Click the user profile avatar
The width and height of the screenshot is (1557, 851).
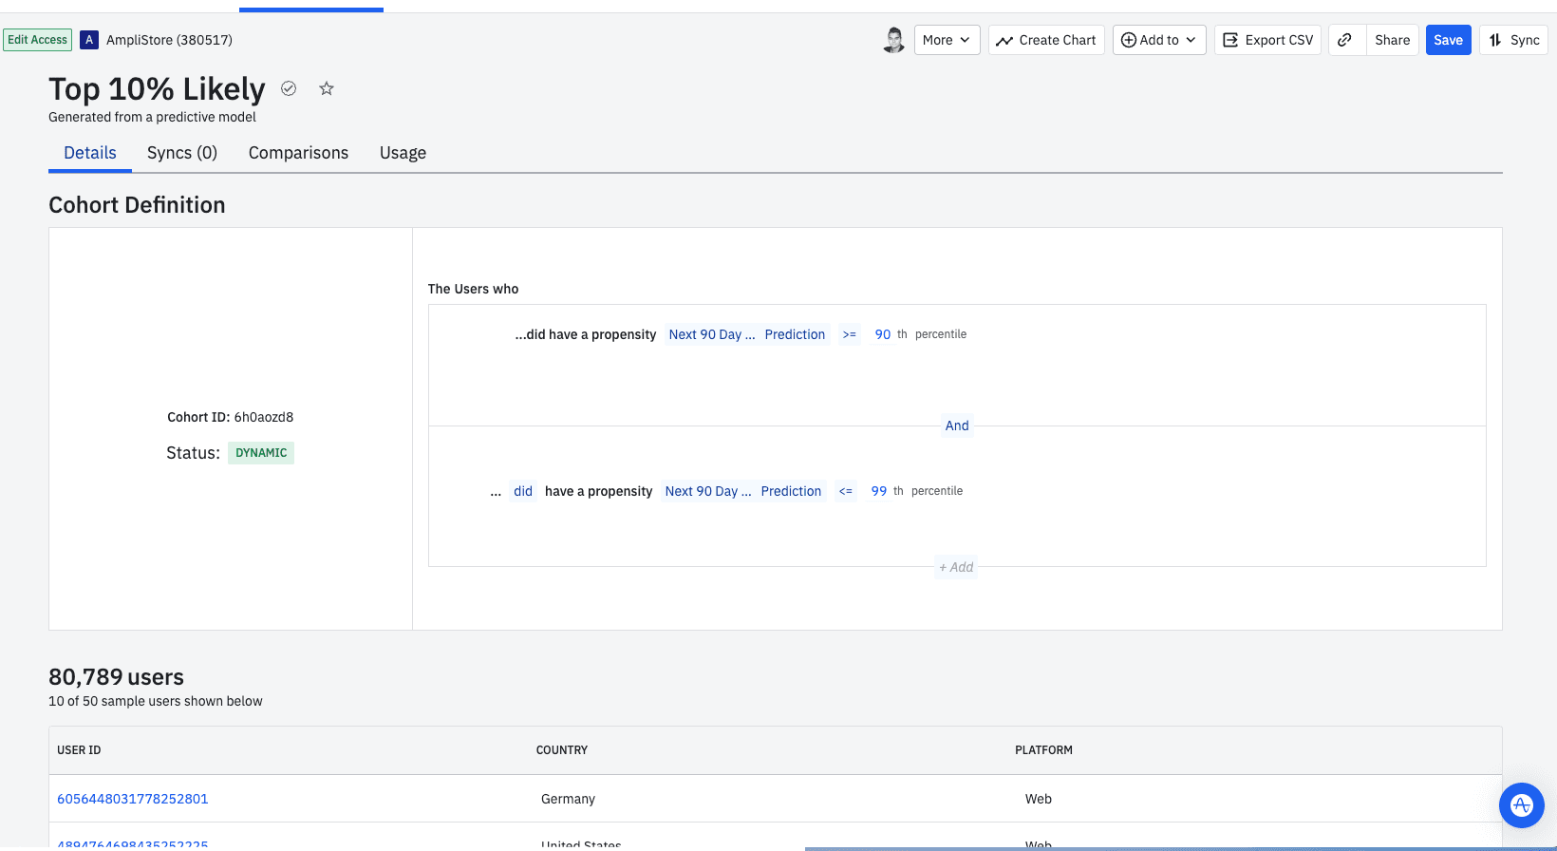893,40
